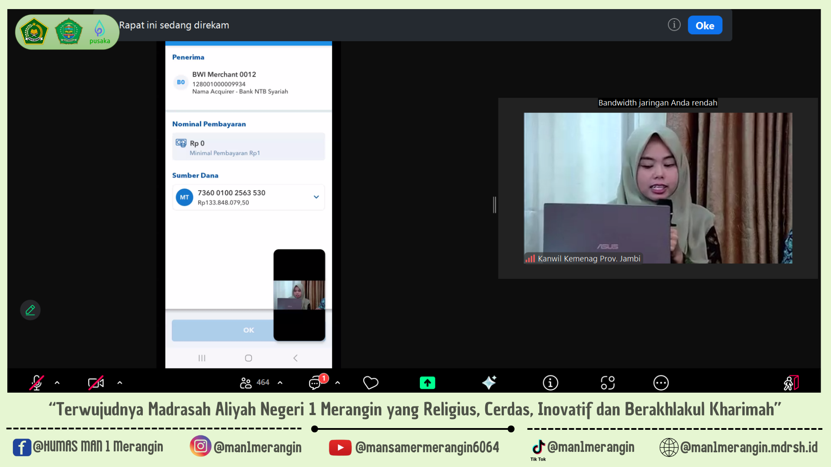Open the chat with one notification

[316, 383]
